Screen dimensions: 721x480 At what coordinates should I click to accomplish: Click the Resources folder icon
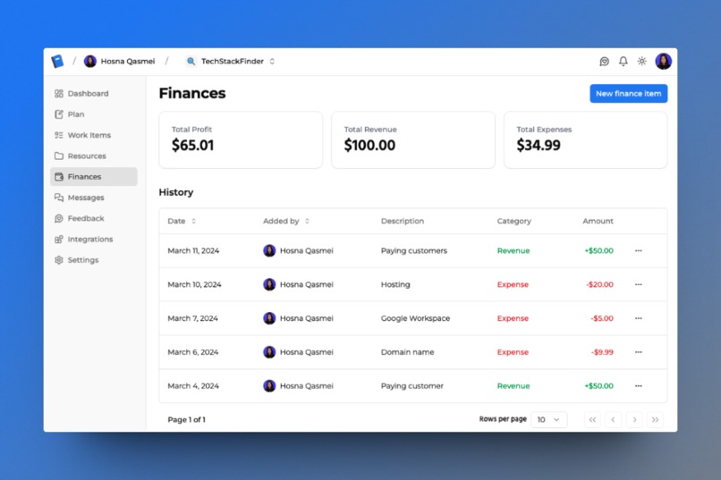tap(59, 156)
